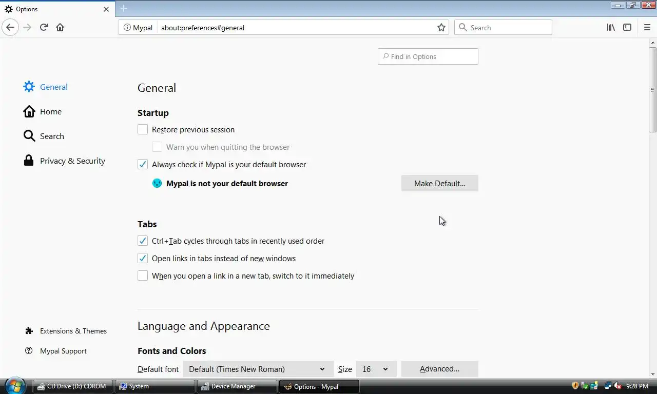Show site information icon beside Mypal label
The width and height of the screenshot is (657, 394).
(x=127, y=28)
